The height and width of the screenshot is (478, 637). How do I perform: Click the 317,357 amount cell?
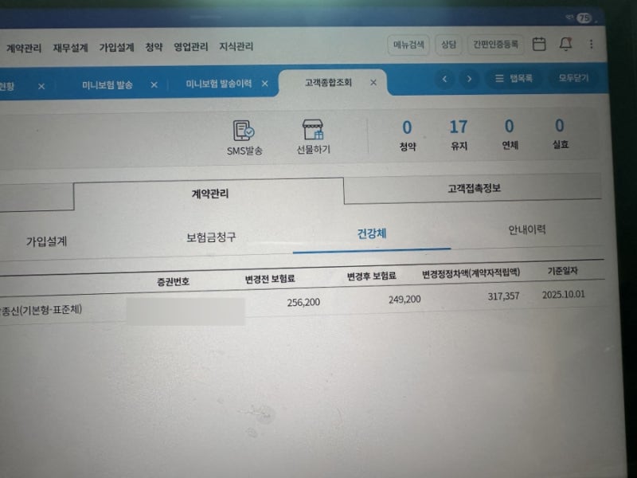tap(503, 296)
